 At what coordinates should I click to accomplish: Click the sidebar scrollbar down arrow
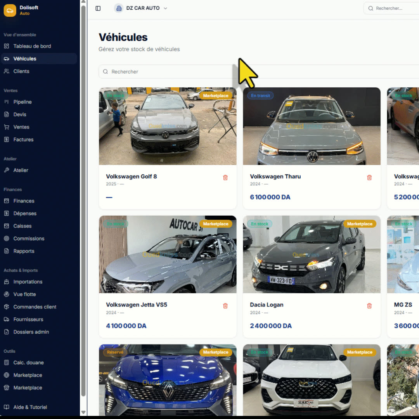click(83, 412)
